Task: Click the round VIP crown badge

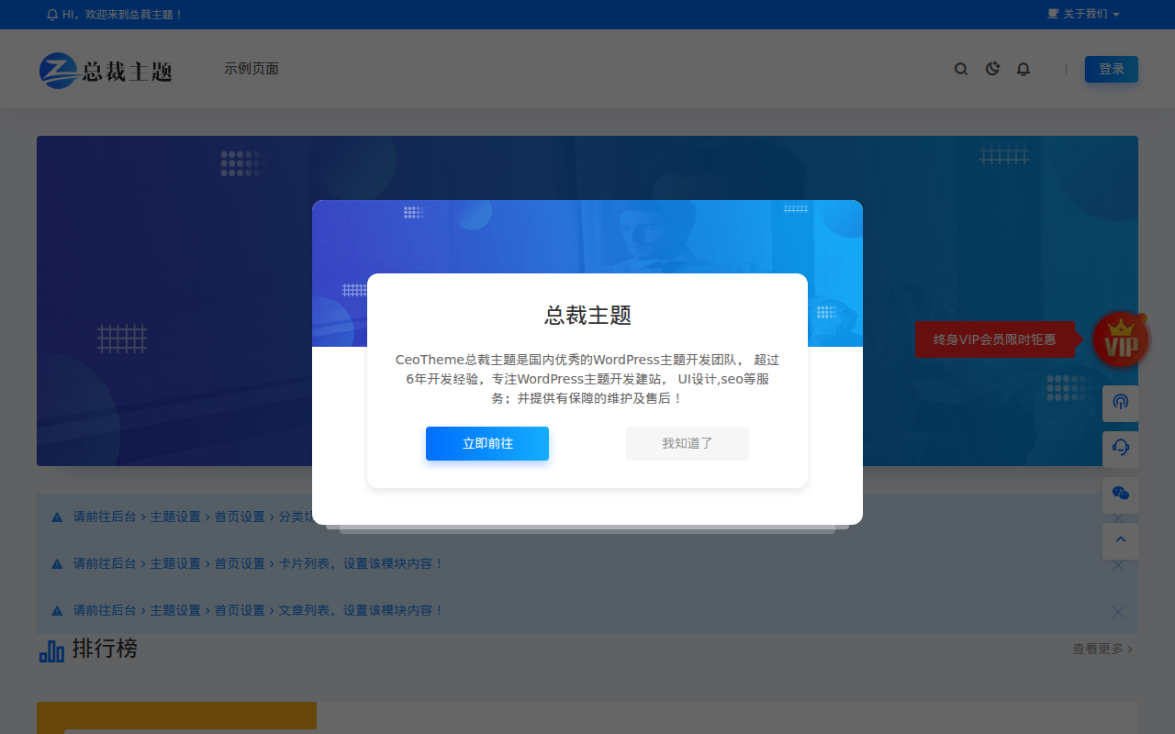Action: (x=1121, y=340)
